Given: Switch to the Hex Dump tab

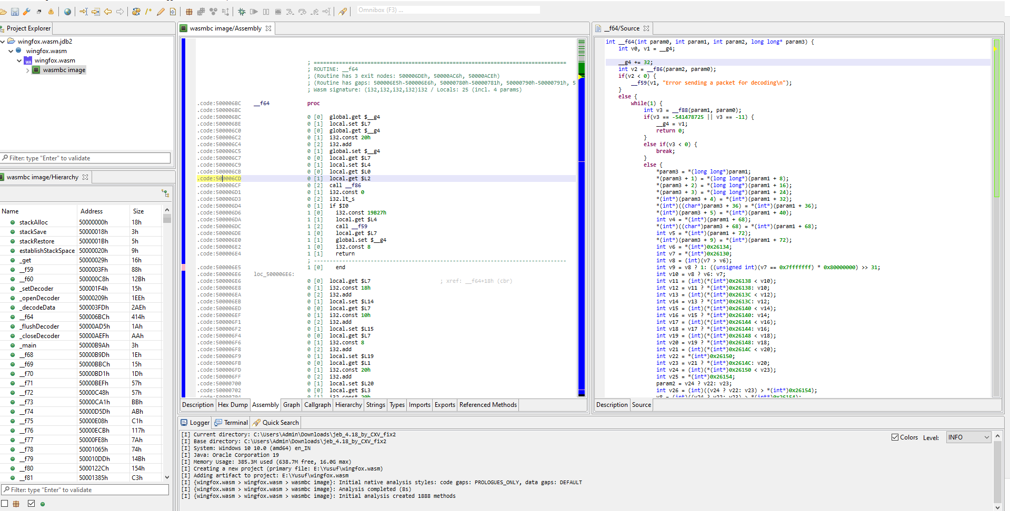Looking at the screenshot, I should pyautogui.click(x=232, y=405).
